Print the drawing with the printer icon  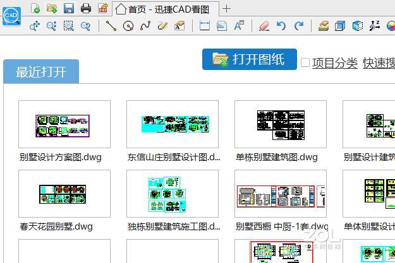tap(86, 8)
